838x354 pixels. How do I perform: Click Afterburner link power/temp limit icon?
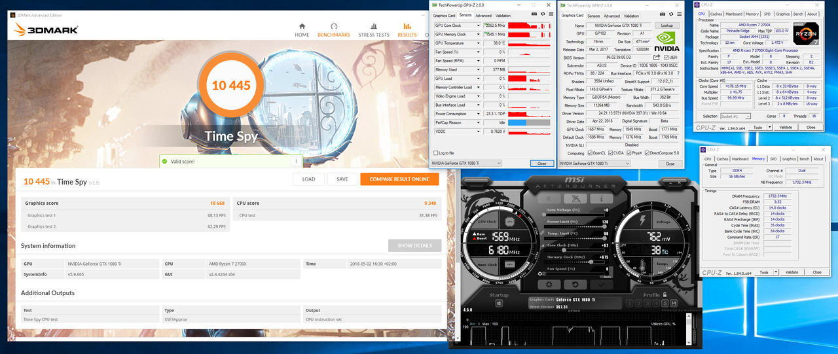(x=542, y=232)
